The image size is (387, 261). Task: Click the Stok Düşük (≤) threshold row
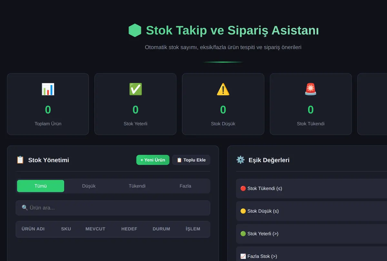coord(312,211)
